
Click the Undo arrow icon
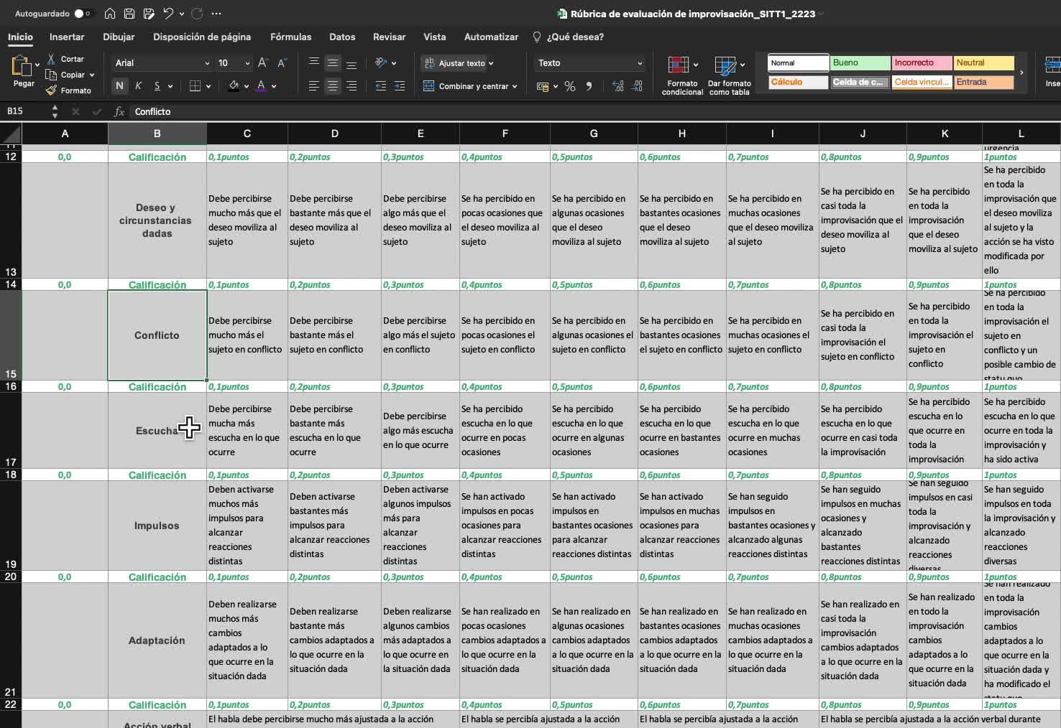click(168, 14)
